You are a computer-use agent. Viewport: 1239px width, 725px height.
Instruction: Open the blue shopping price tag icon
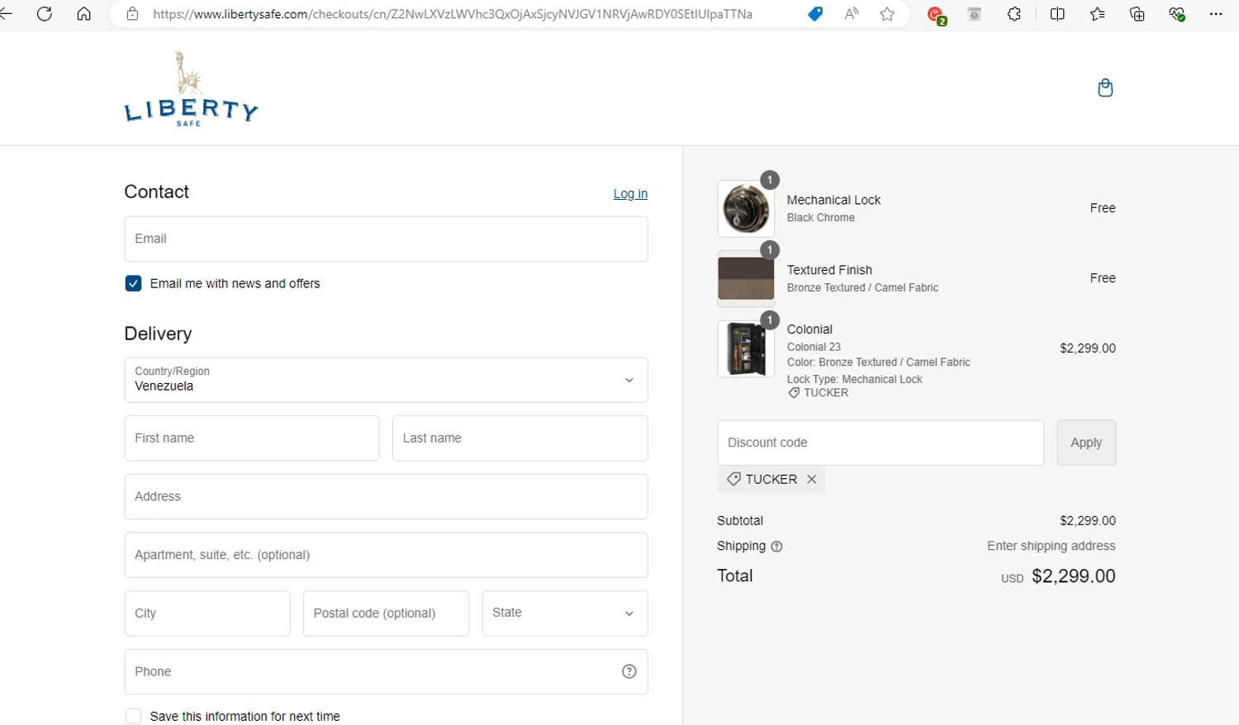click(x=815, y=14)
